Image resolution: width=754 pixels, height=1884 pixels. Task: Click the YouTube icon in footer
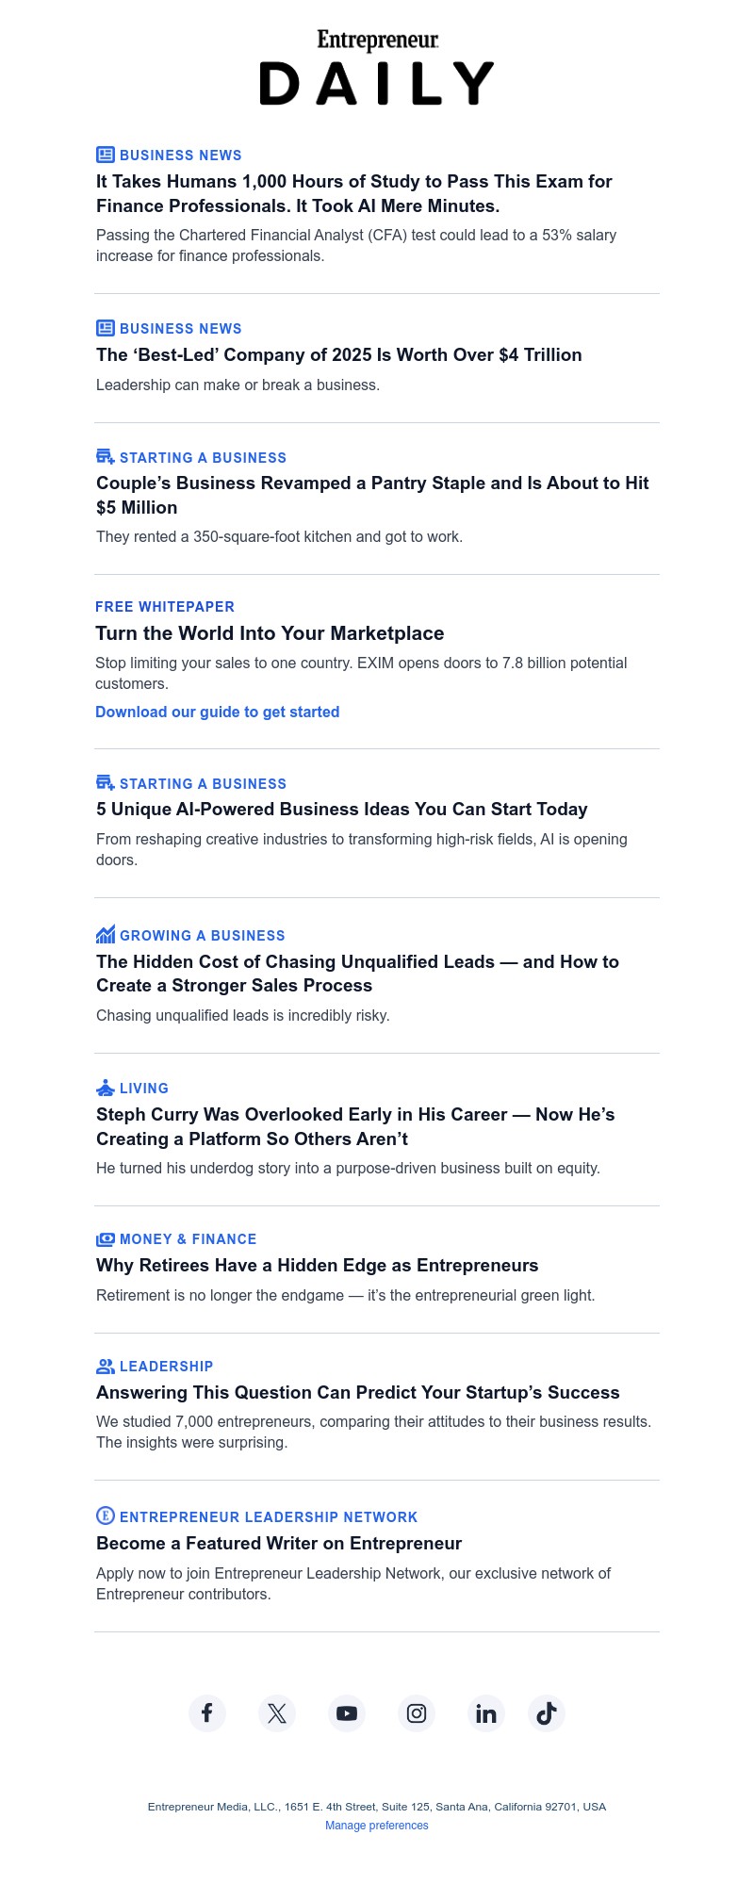pos(347,1712)
